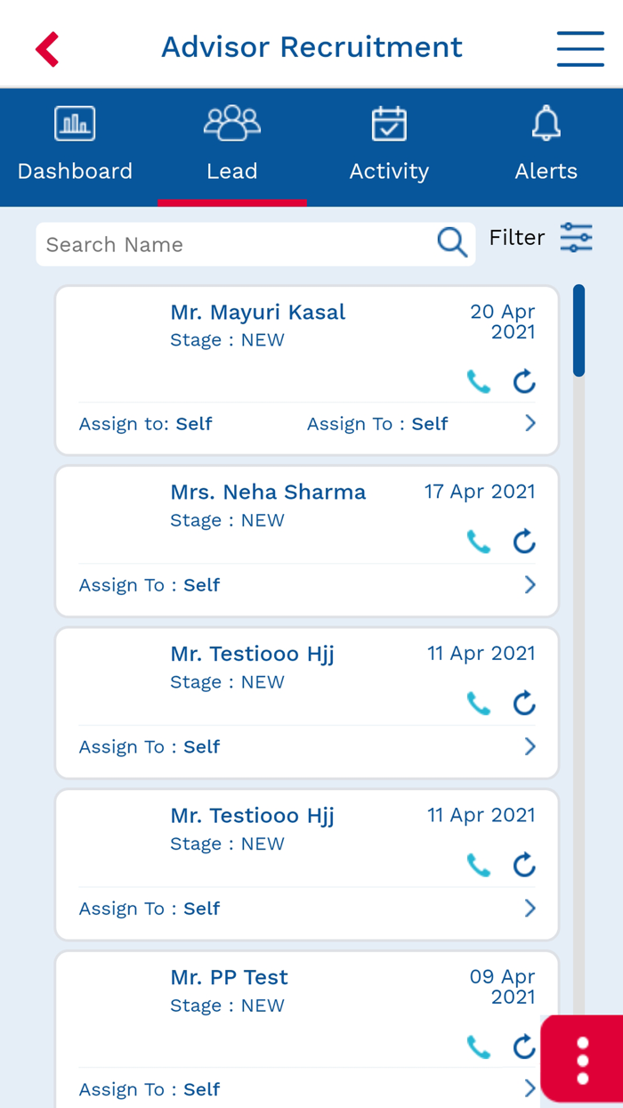
Task: Call Mr. PP Test via phone icon
Action: click(478, 1047)
